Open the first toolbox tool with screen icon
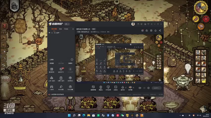Screen dimensions: 211x118 [51, 70]
